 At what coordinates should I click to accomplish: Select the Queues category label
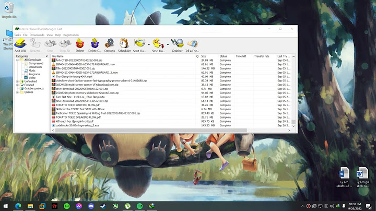(29, 92)
